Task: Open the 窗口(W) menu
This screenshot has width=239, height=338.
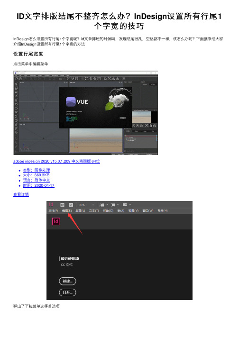Action: tap(148, 210)
